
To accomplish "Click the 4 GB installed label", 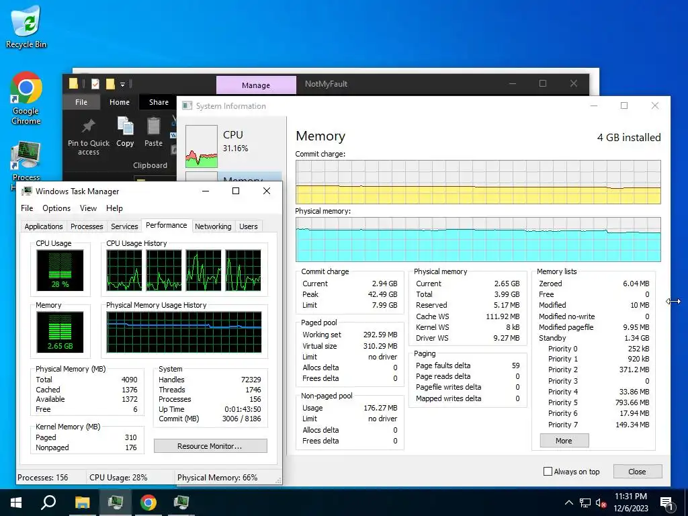I will (629, 137).
